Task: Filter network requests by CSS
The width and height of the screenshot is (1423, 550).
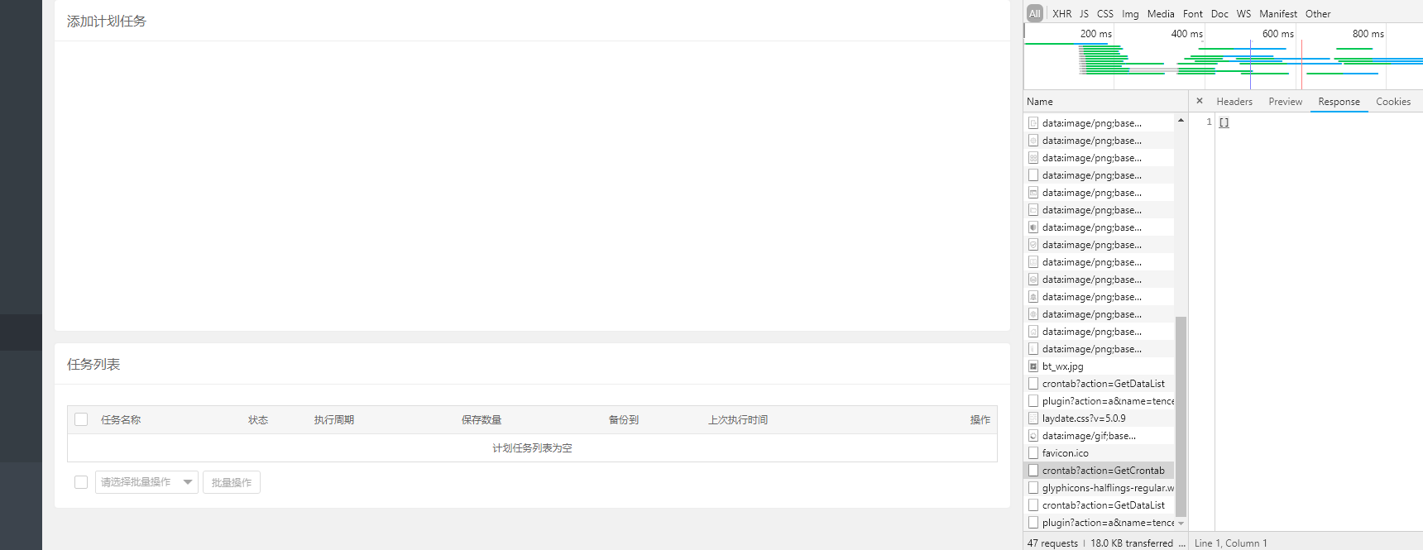Action: 1105,14
